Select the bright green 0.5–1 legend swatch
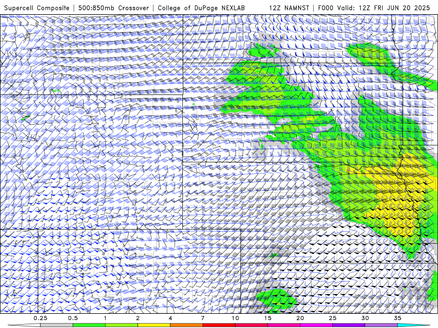This screenshot has width=438, height=328. click(89, 325)
